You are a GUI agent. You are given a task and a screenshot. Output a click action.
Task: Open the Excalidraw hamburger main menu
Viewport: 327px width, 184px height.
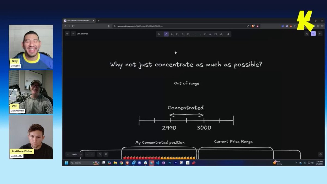click(x=73, y=34)
